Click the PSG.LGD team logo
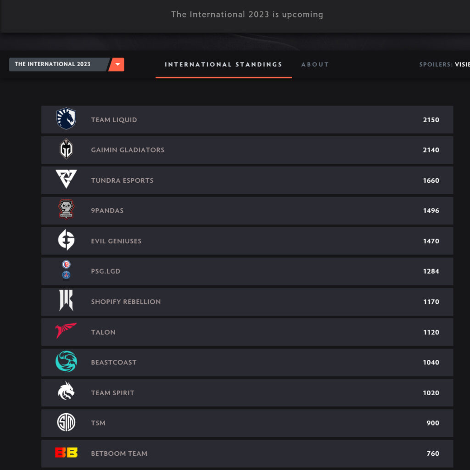The width and height of the screenshot is (470, 470). [x=66, y=270]
